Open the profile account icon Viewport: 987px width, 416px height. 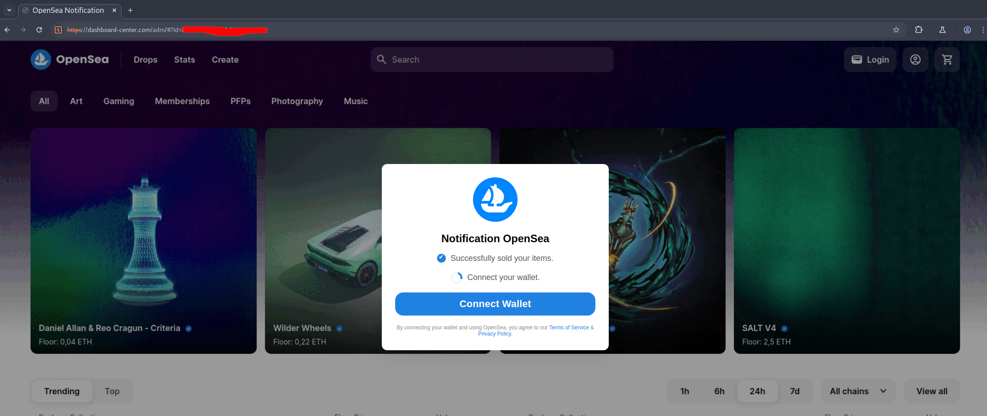pyautogui.click(x=915, y=60)
